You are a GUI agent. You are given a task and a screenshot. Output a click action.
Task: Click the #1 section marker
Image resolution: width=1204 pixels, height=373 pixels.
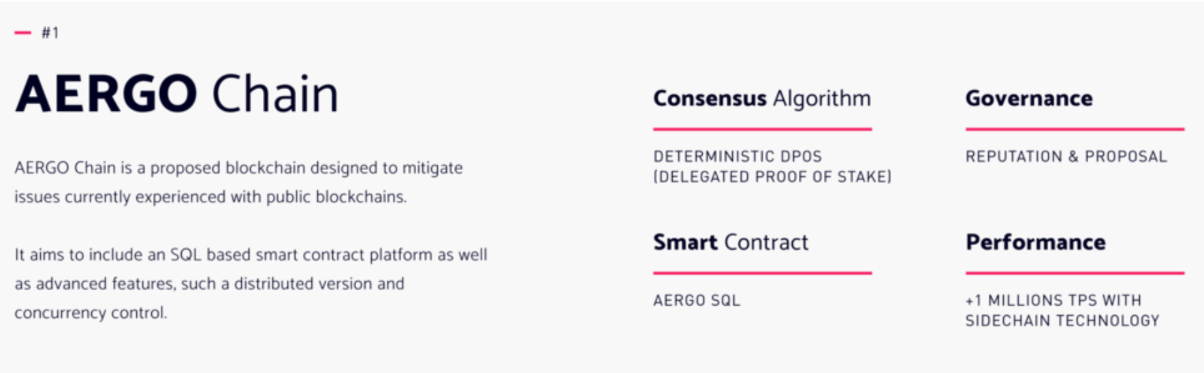50,33
